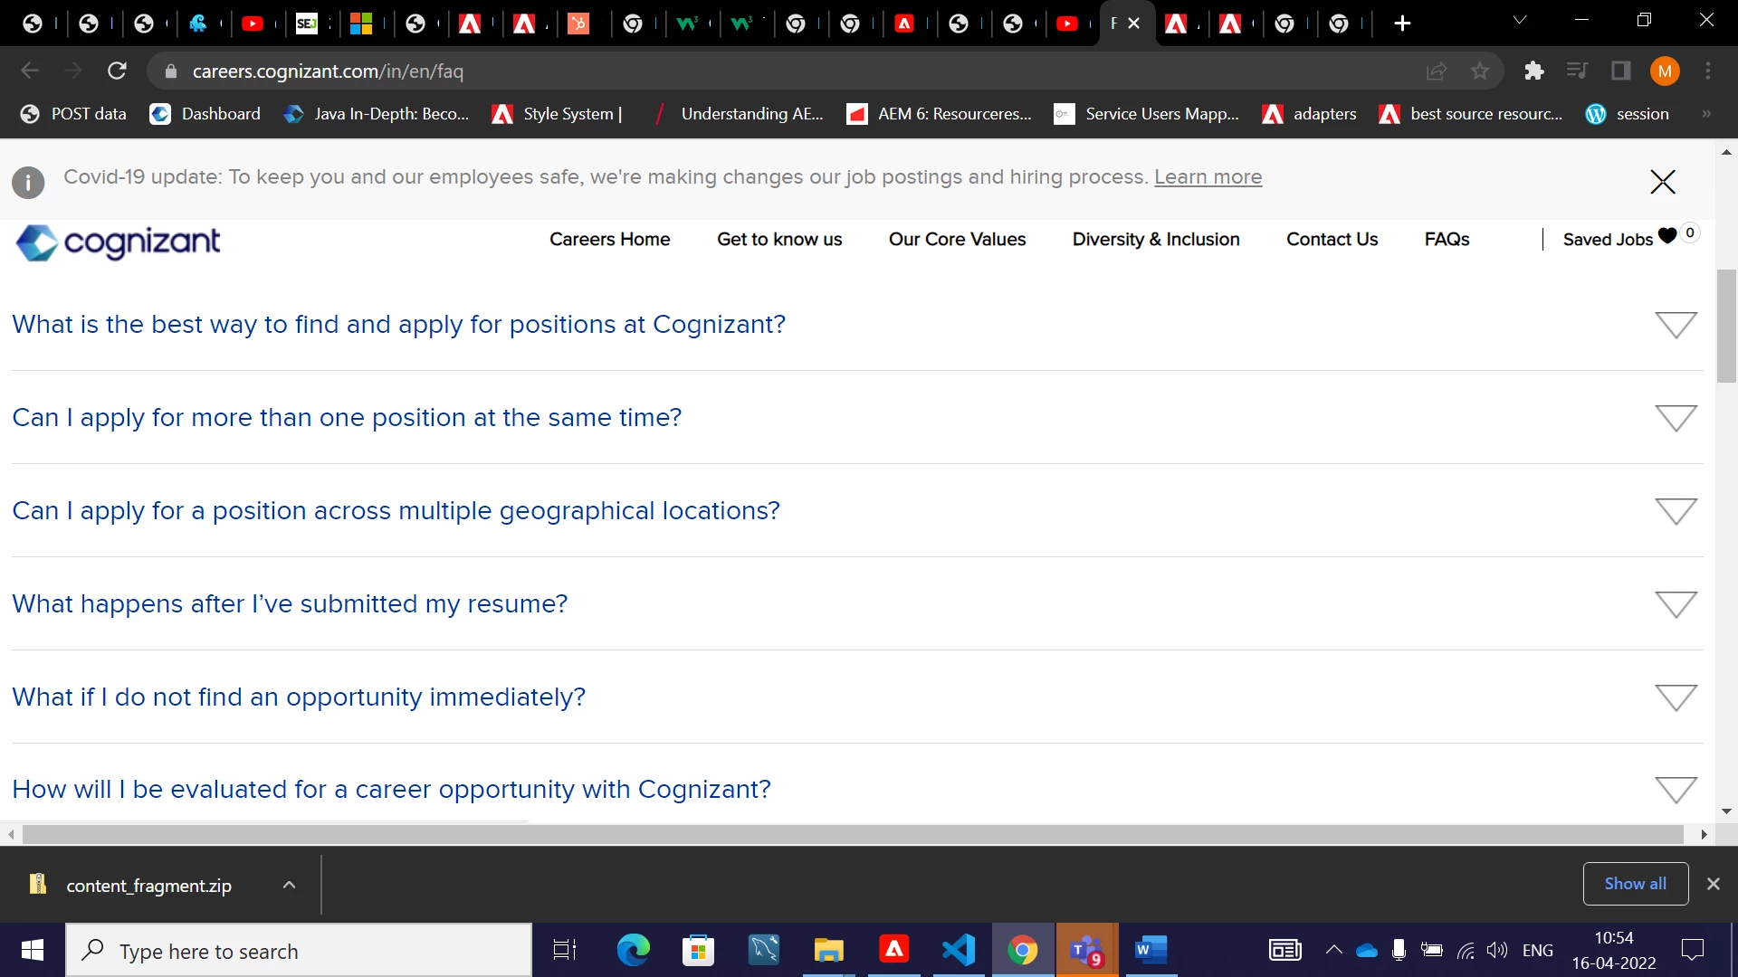This screenshot has width=1738, height=977.
Task: Open content_fragment.zip download options chevron
Action: [289, 885]
